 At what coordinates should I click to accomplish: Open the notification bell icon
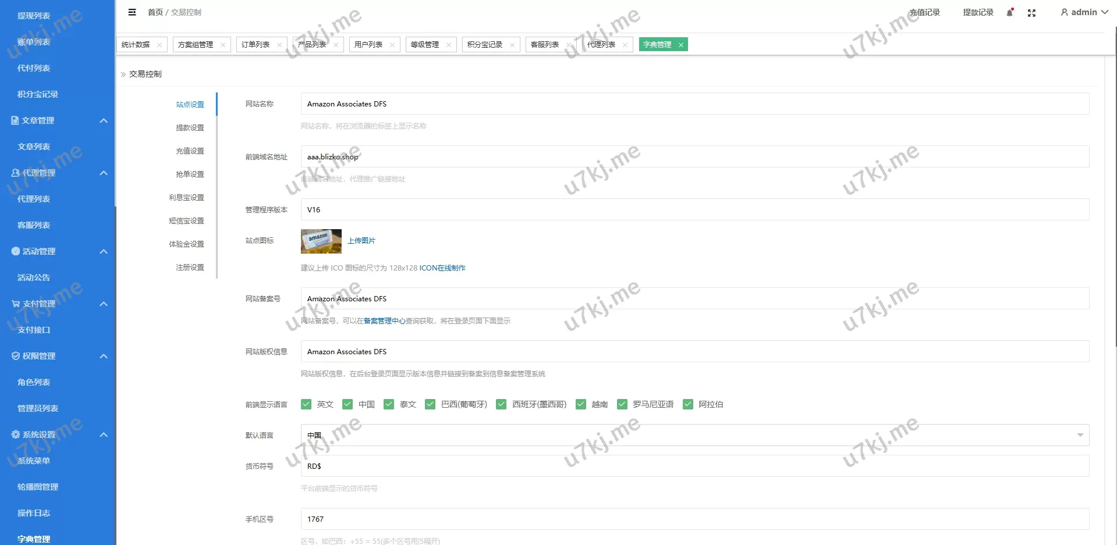click(x=1010, y=13)
